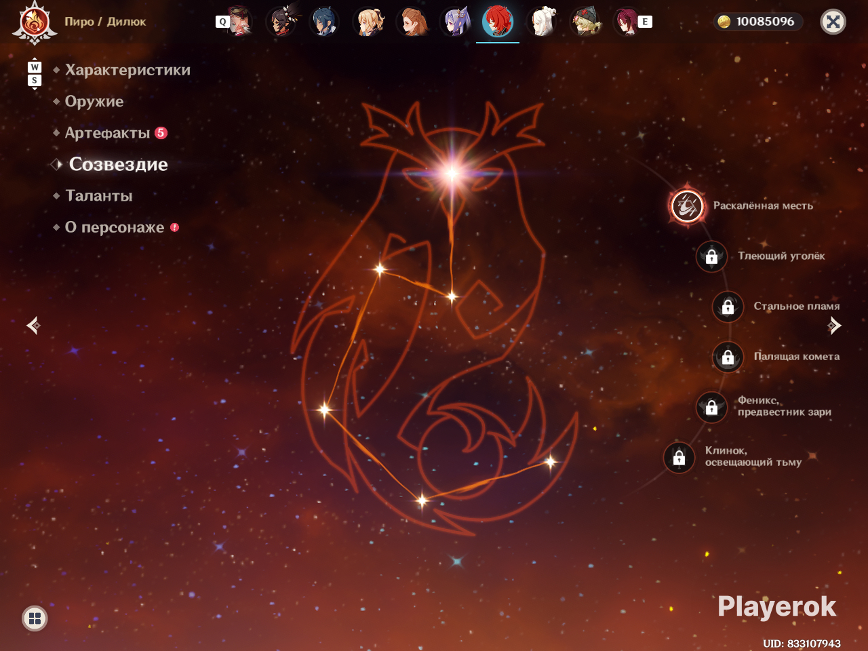
Task: Click the Тлеющий уголёк label
Action: [781, 256]
